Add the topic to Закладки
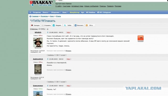This screenshot has width=168, height=96. pyautogui.click(x=35, y=25)
